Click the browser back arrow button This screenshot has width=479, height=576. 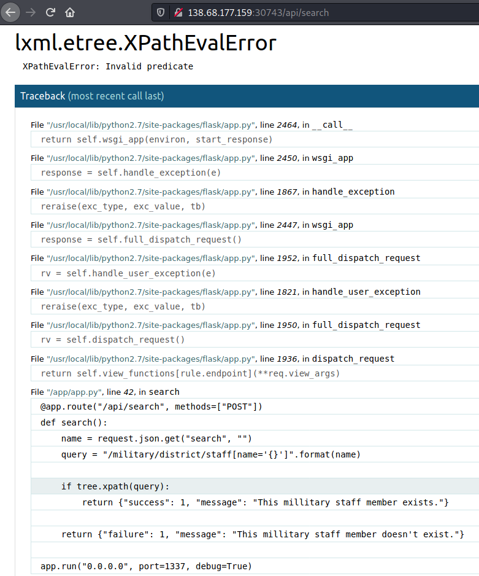(10, 12)
